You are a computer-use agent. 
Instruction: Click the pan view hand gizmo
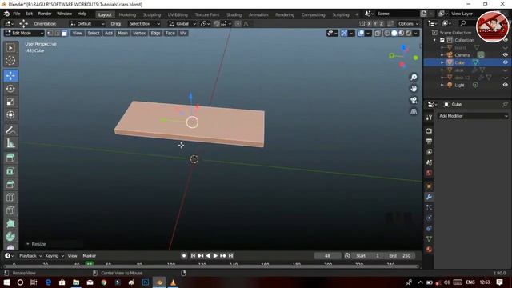click(x=414, y=89)
